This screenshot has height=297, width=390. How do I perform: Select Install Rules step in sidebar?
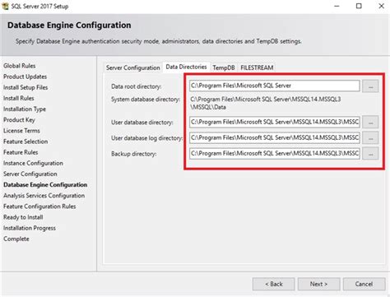19,98
